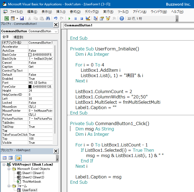Image resolution: width=194 pixels, height=192 pixels.
Task: Click the Break pause icon
Action: tap(75, 19)
